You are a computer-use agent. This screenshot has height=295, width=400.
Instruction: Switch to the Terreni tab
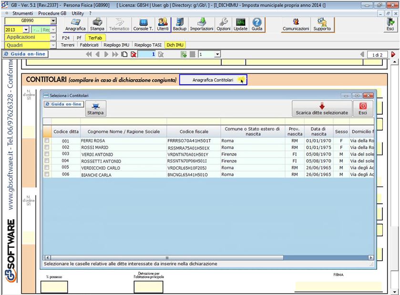[68, 45]
